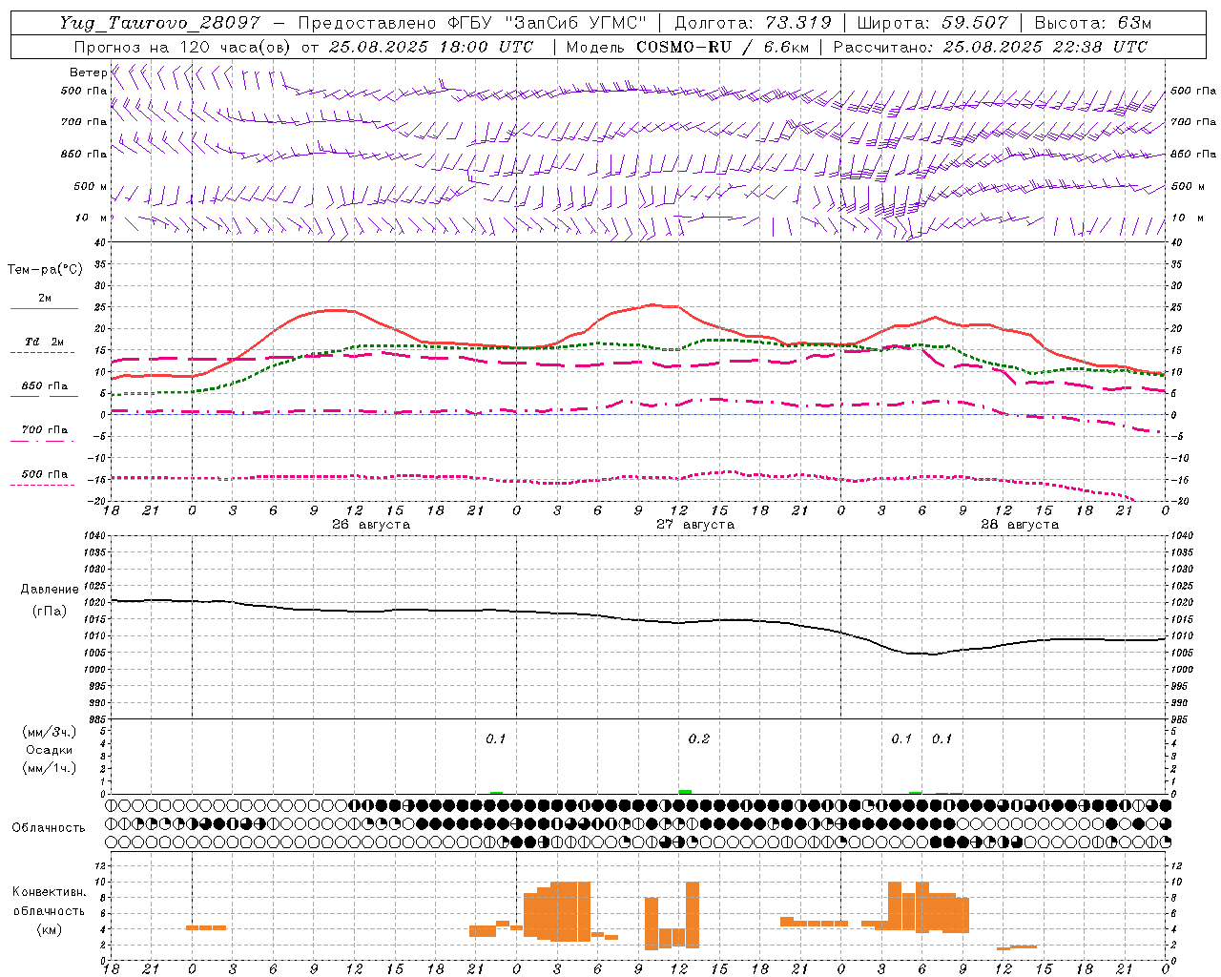Click the 26 августа date label

tap(371, 525)
